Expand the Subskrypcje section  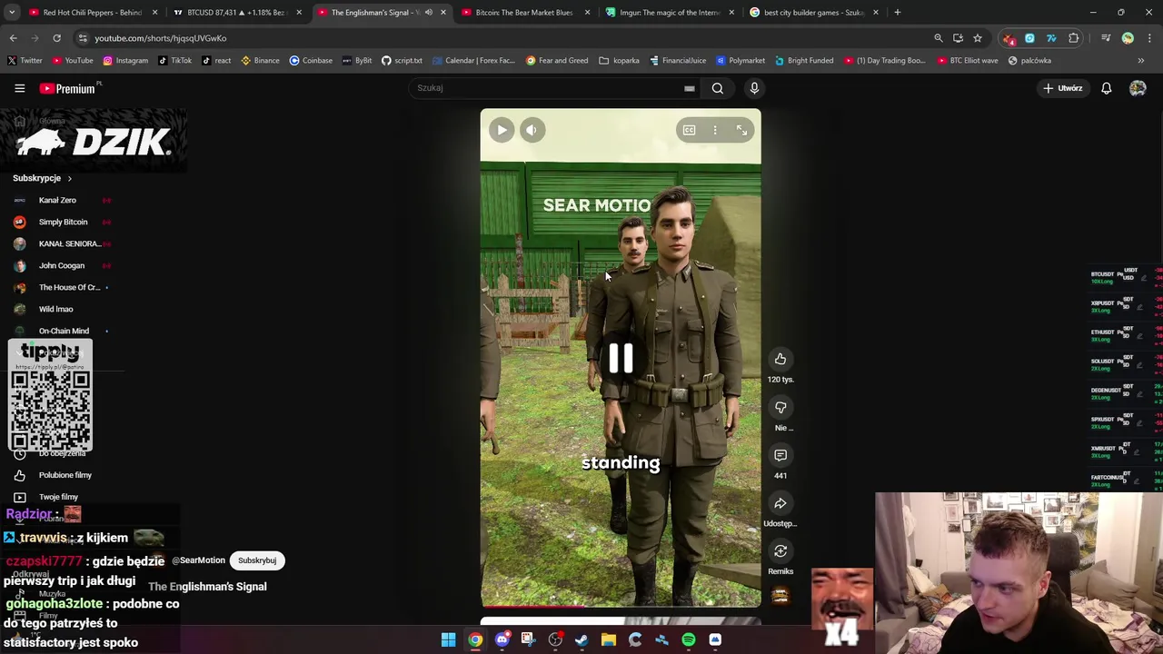pos(43,178)
